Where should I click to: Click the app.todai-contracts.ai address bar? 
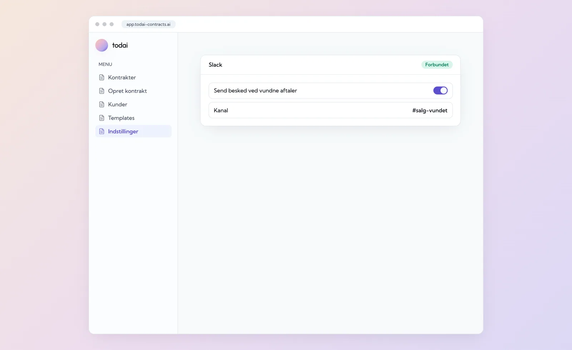(148, 24)
